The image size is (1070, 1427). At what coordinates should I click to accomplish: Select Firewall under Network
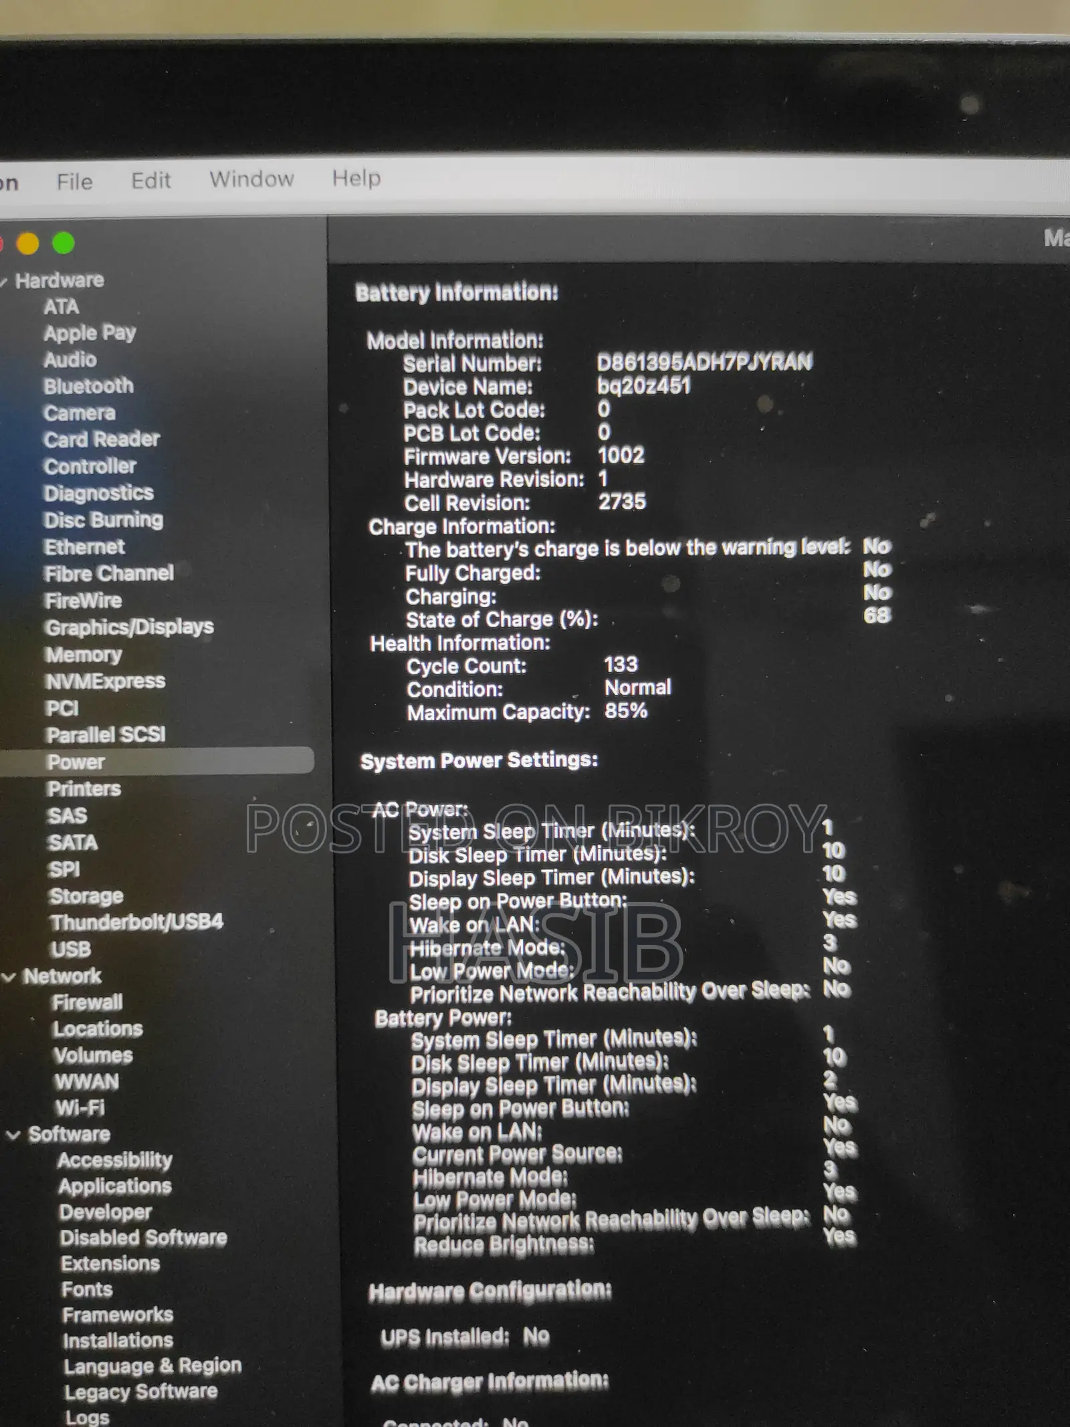click(x=88, y=1002)
